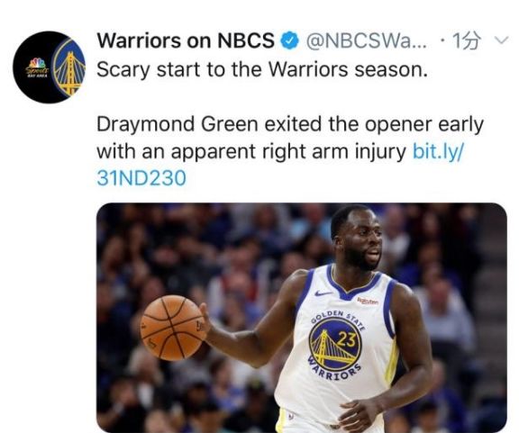Image resolution: width=519 pixels, height=433 pixels.
Task: Open the 31ND230 link text
Action: pyautogui.click(x=141, y=178)
